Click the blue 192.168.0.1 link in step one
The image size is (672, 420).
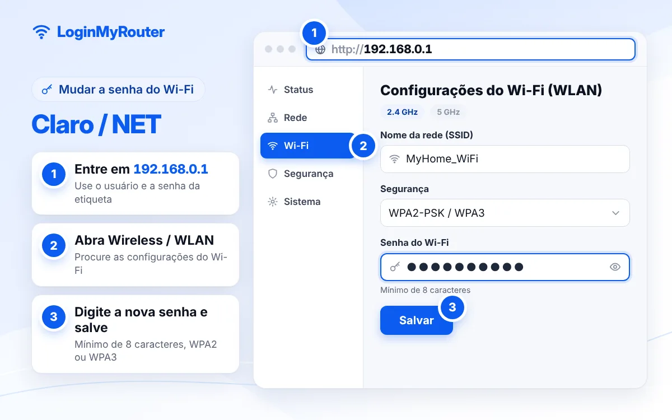point(171,169)
